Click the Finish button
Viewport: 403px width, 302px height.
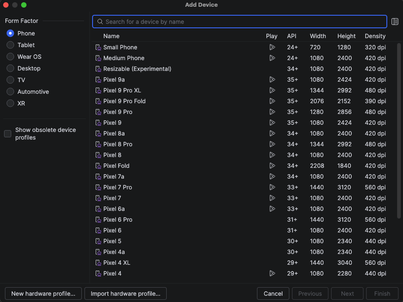[382, 293]
